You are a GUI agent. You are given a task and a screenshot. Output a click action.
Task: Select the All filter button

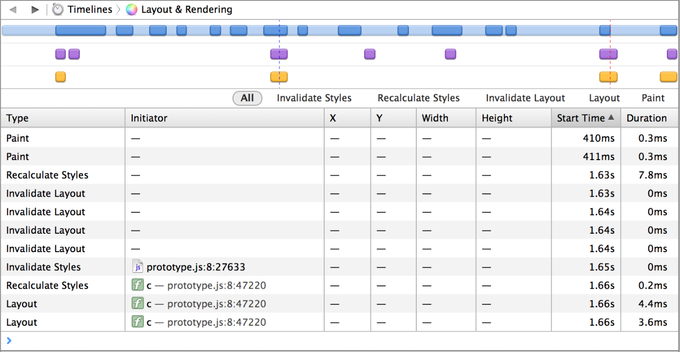[x=247, y=98]
